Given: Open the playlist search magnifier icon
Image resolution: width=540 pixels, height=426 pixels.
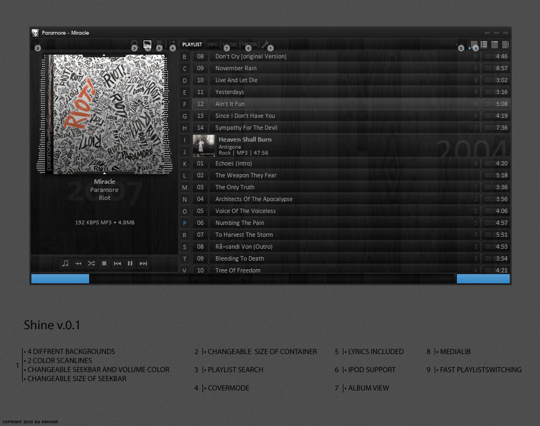Looking at the screenshot, I should click(134, 44).
